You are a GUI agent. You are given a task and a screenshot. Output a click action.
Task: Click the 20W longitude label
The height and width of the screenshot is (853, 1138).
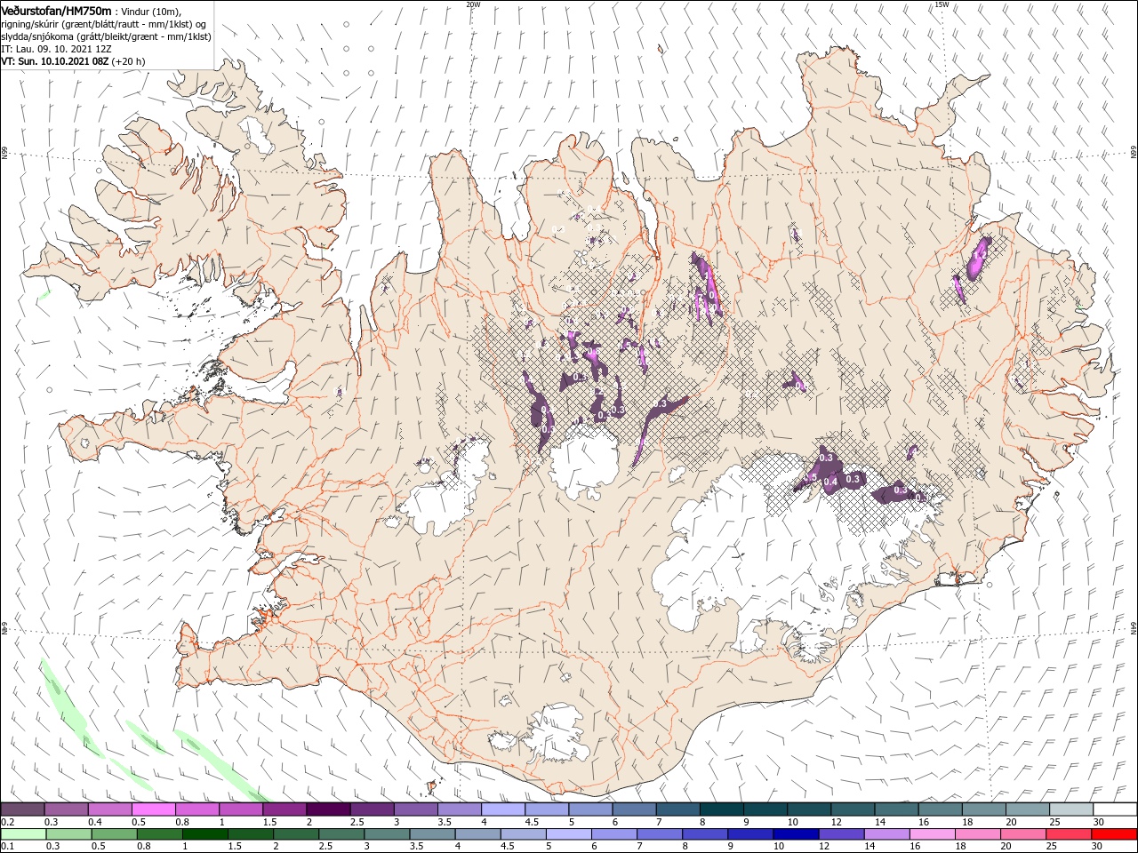(x=474, y=4)
